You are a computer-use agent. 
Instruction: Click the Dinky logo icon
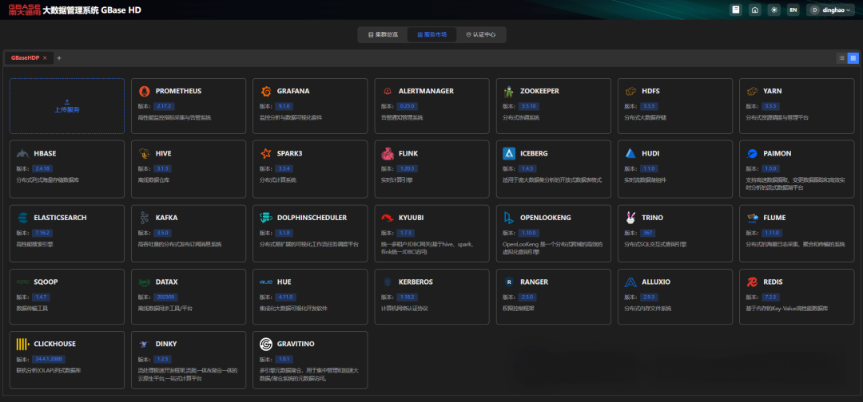click(x=144, y=344)
